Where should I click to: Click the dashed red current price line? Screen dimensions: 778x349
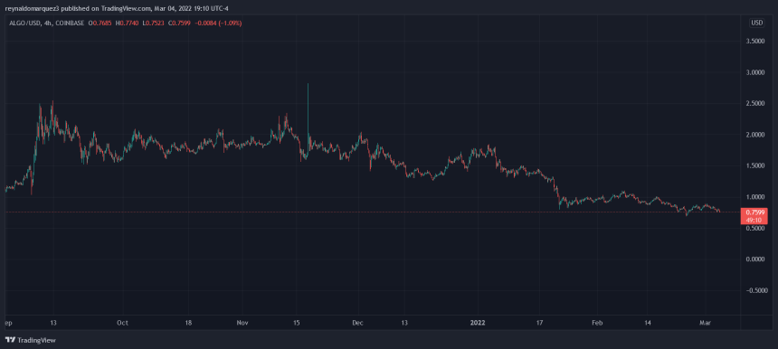point(372,212)
